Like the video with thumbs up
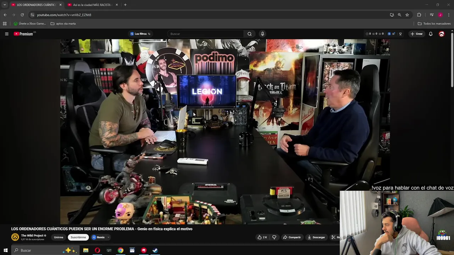This screenshot has height=255, width=454. click(x=262, y=237)
